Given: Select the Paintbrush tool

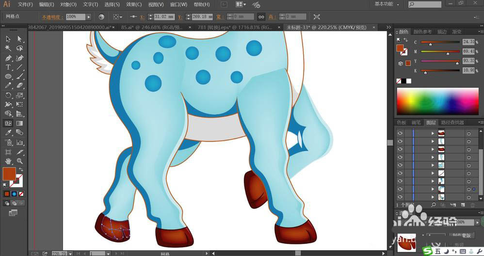Looking at the screenshot, I should pos(19,76).
